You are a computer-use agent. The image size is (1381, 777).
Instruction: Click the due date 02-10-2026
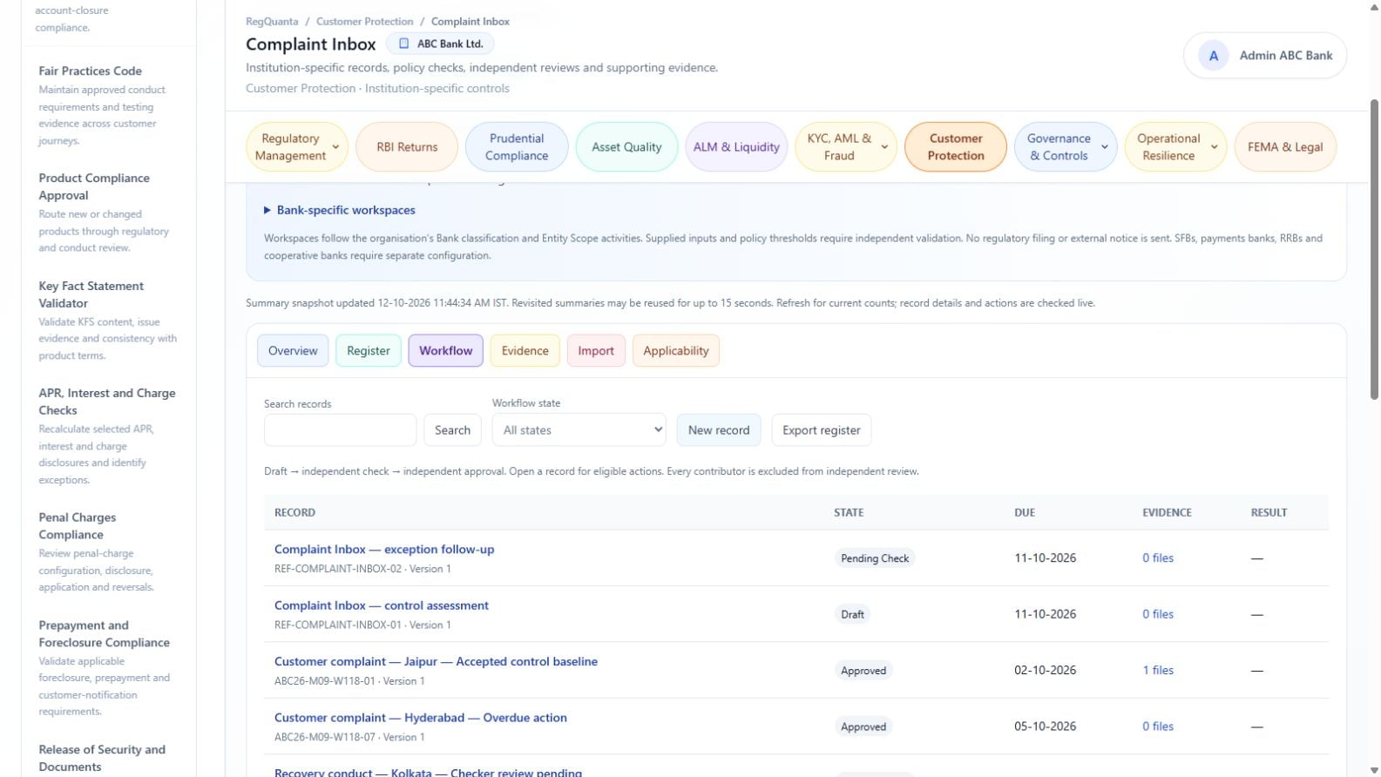click(x=1045, y=671)
